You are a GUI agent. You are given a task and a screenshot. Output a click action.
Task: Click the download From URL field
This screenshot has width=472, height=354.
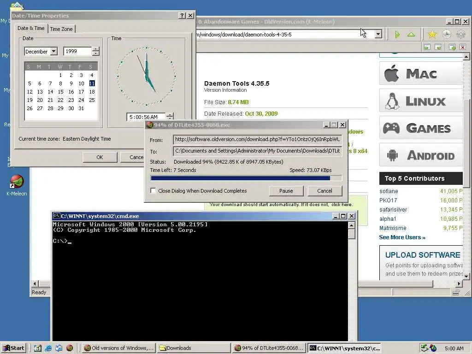click(257, 139)
